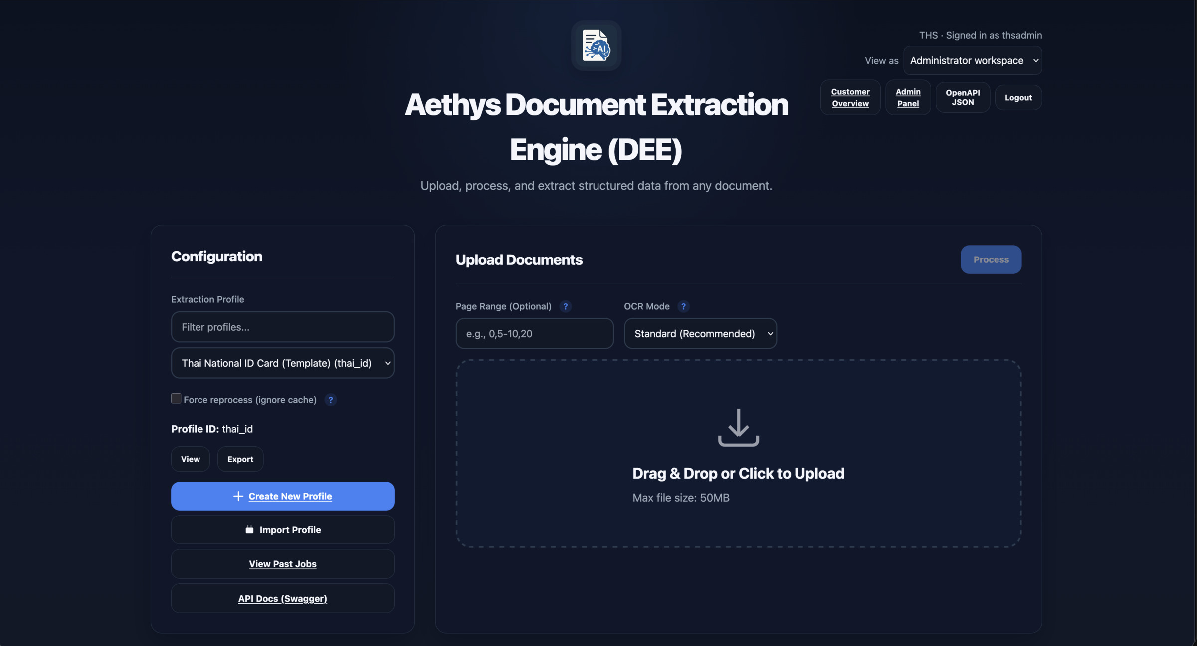
Task: Log out of the account
Action: point(1018,97)
